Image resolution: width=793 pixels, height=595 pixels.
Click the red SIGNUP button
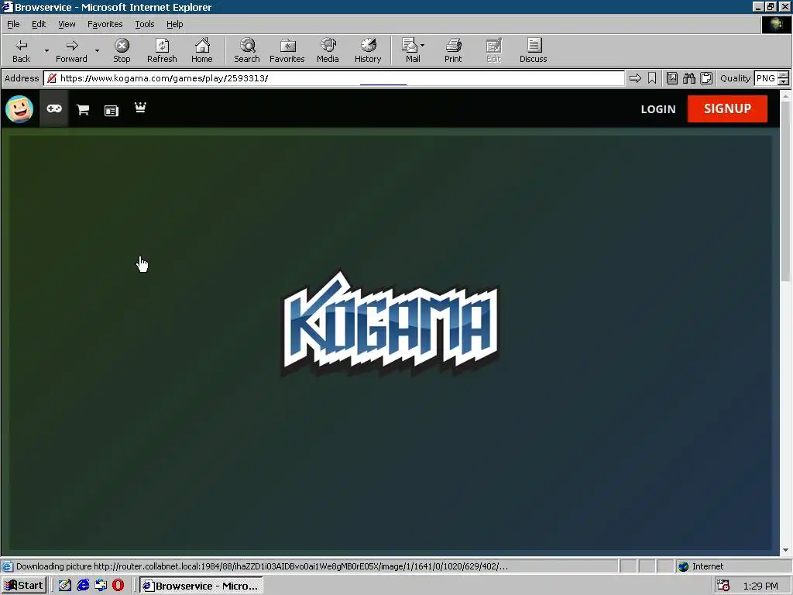[727, 108]
